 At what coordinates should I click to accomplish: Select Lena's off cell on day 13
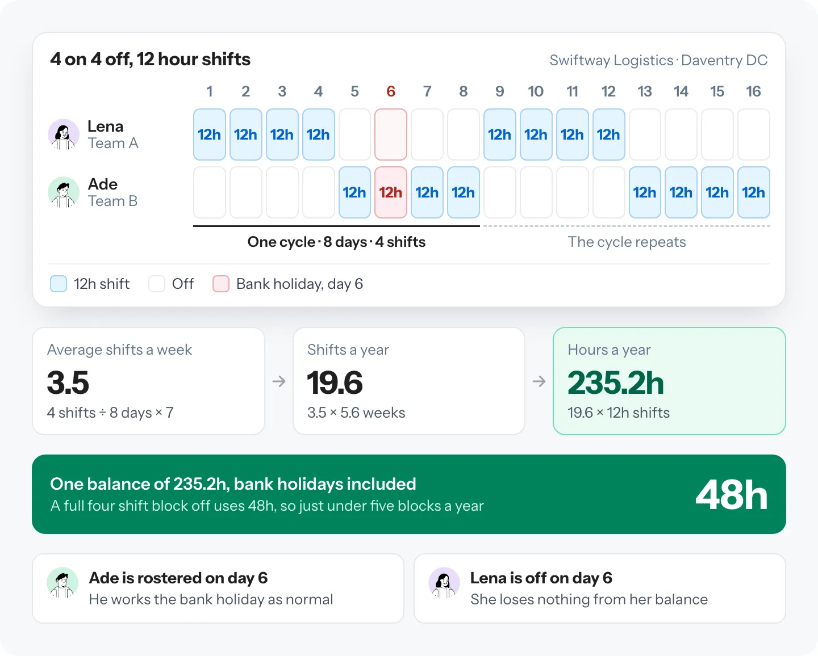645,134
